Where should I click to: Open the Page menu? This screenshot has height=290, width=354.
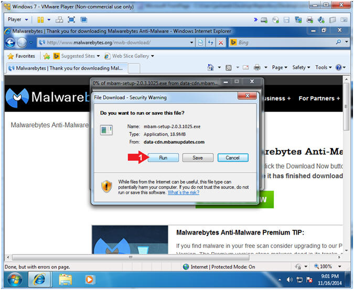point(280,68)
